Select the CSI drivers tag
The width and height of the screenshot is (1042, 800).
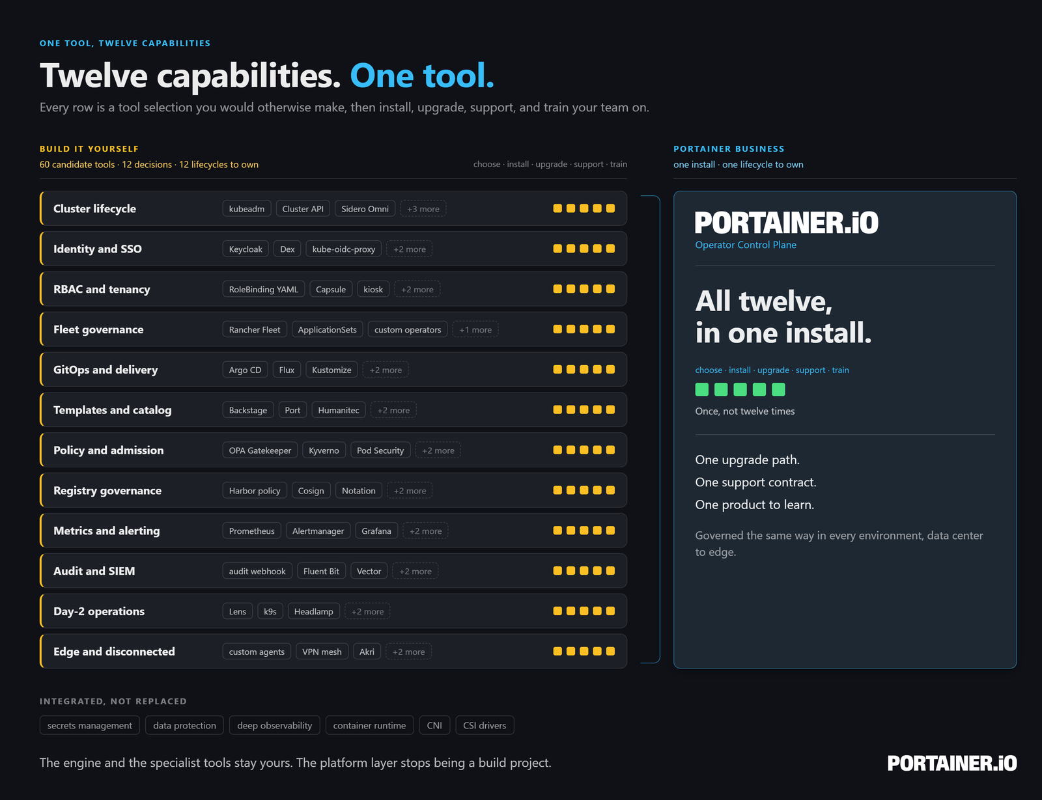(x=485, y=725)
